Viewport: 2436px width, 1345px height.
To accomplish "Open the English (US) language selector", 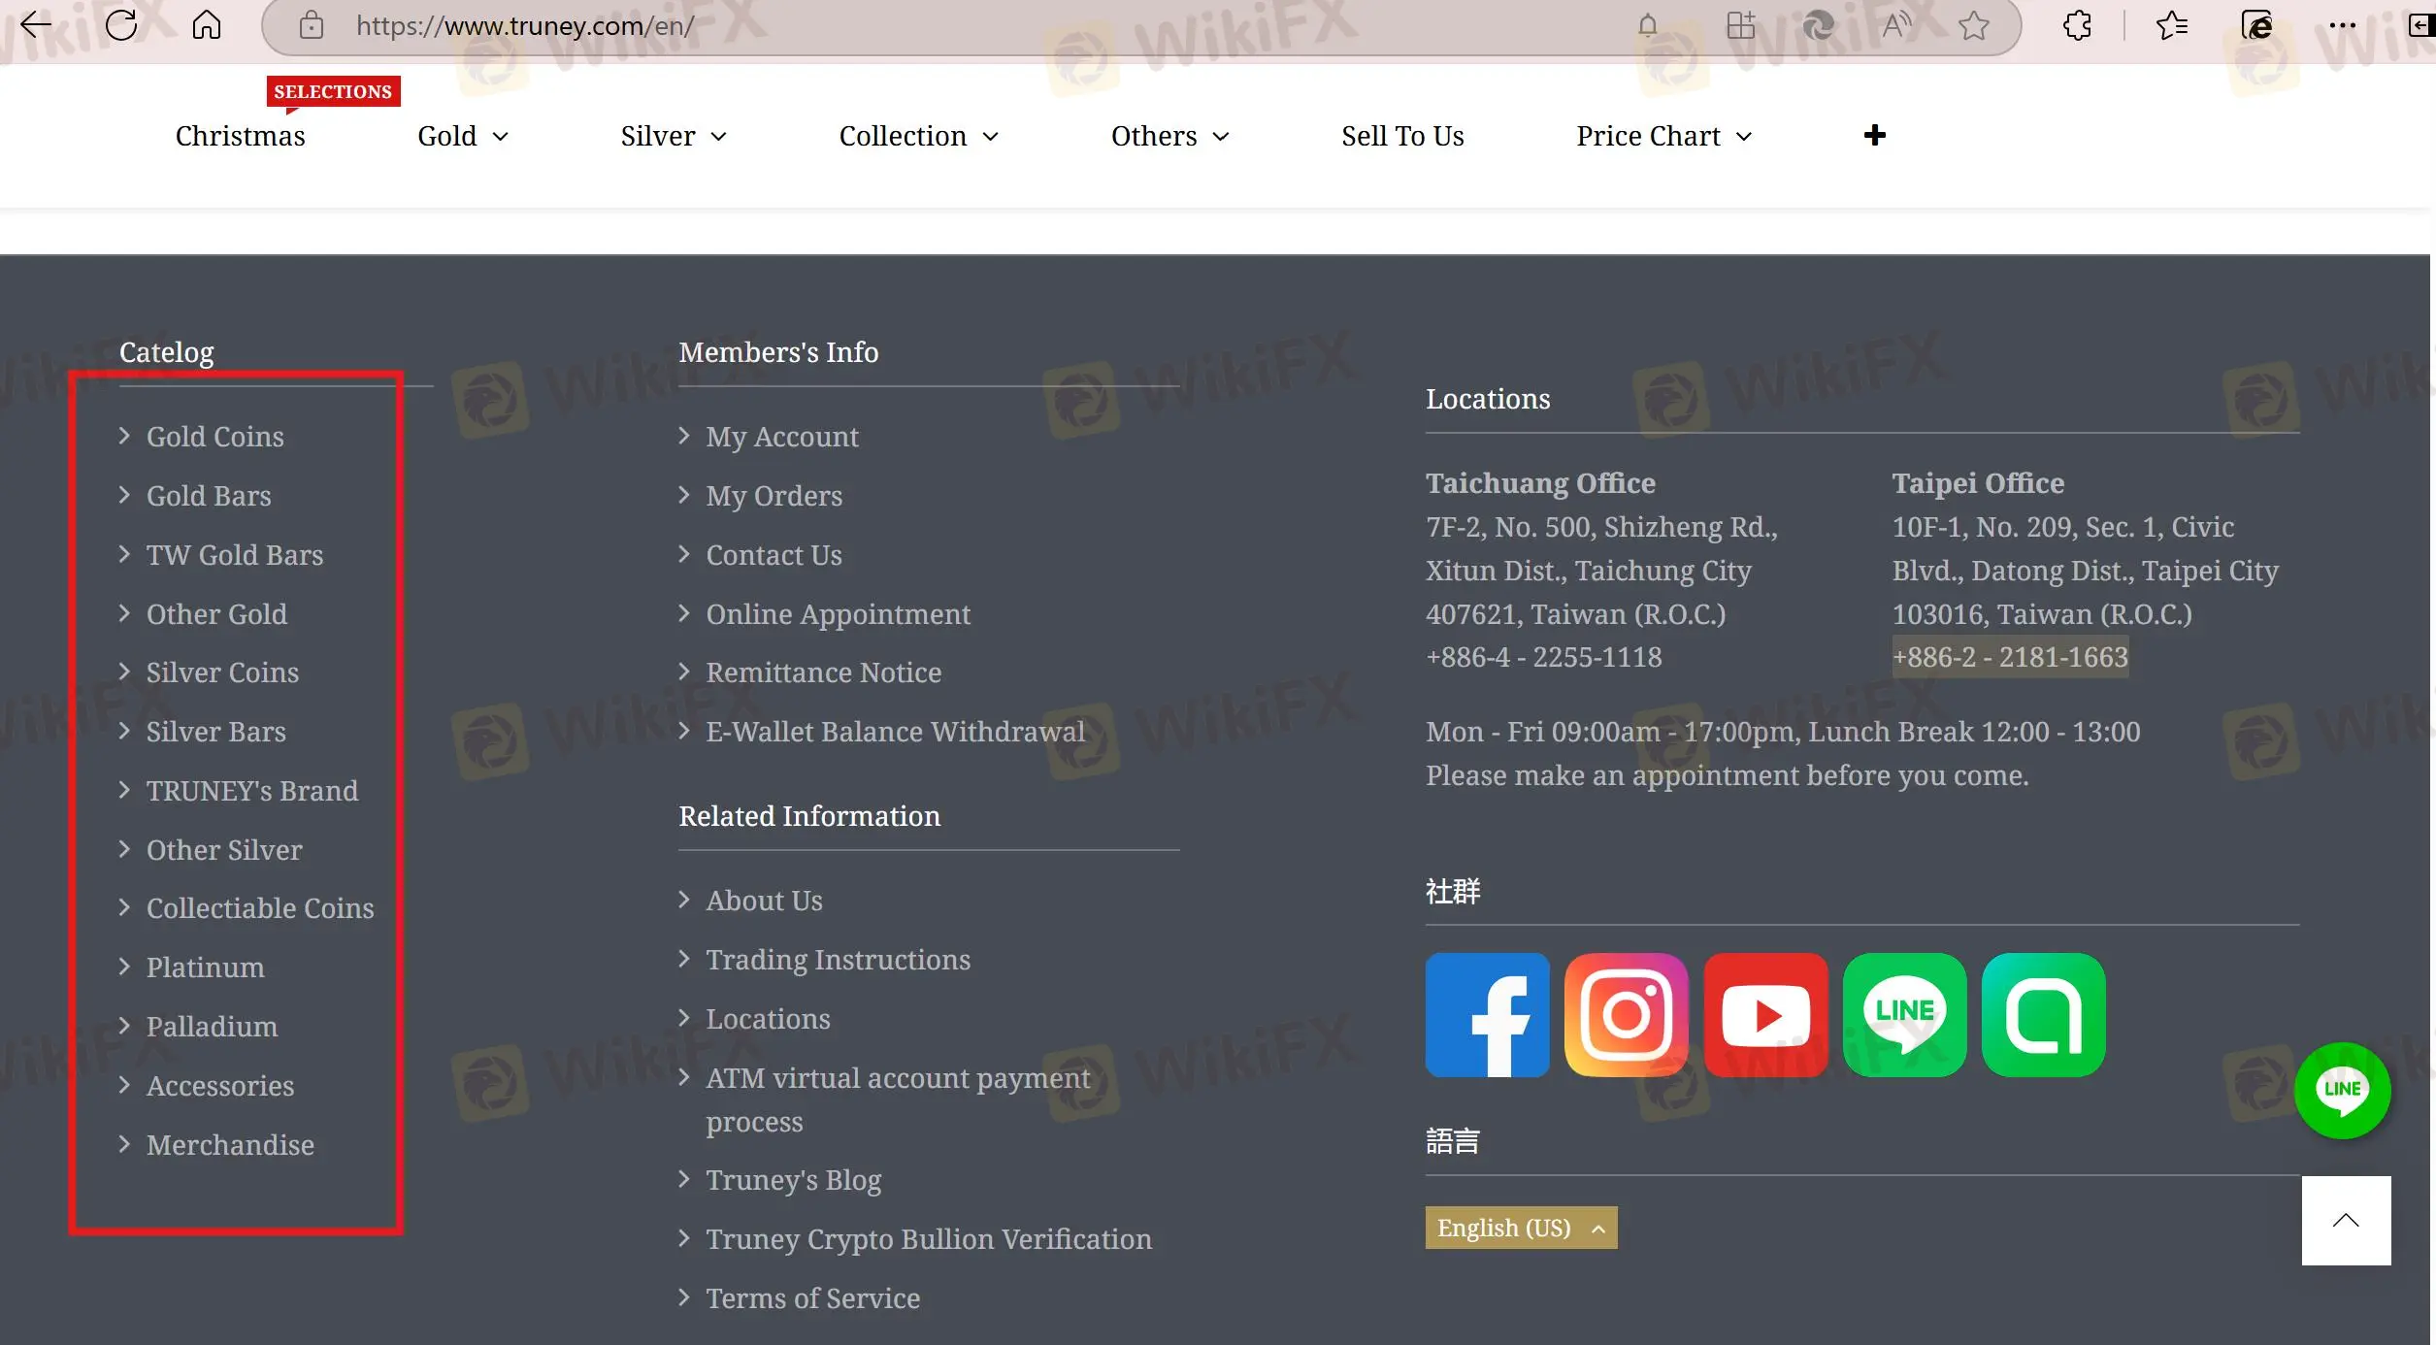I will tap(1521, 1228).
